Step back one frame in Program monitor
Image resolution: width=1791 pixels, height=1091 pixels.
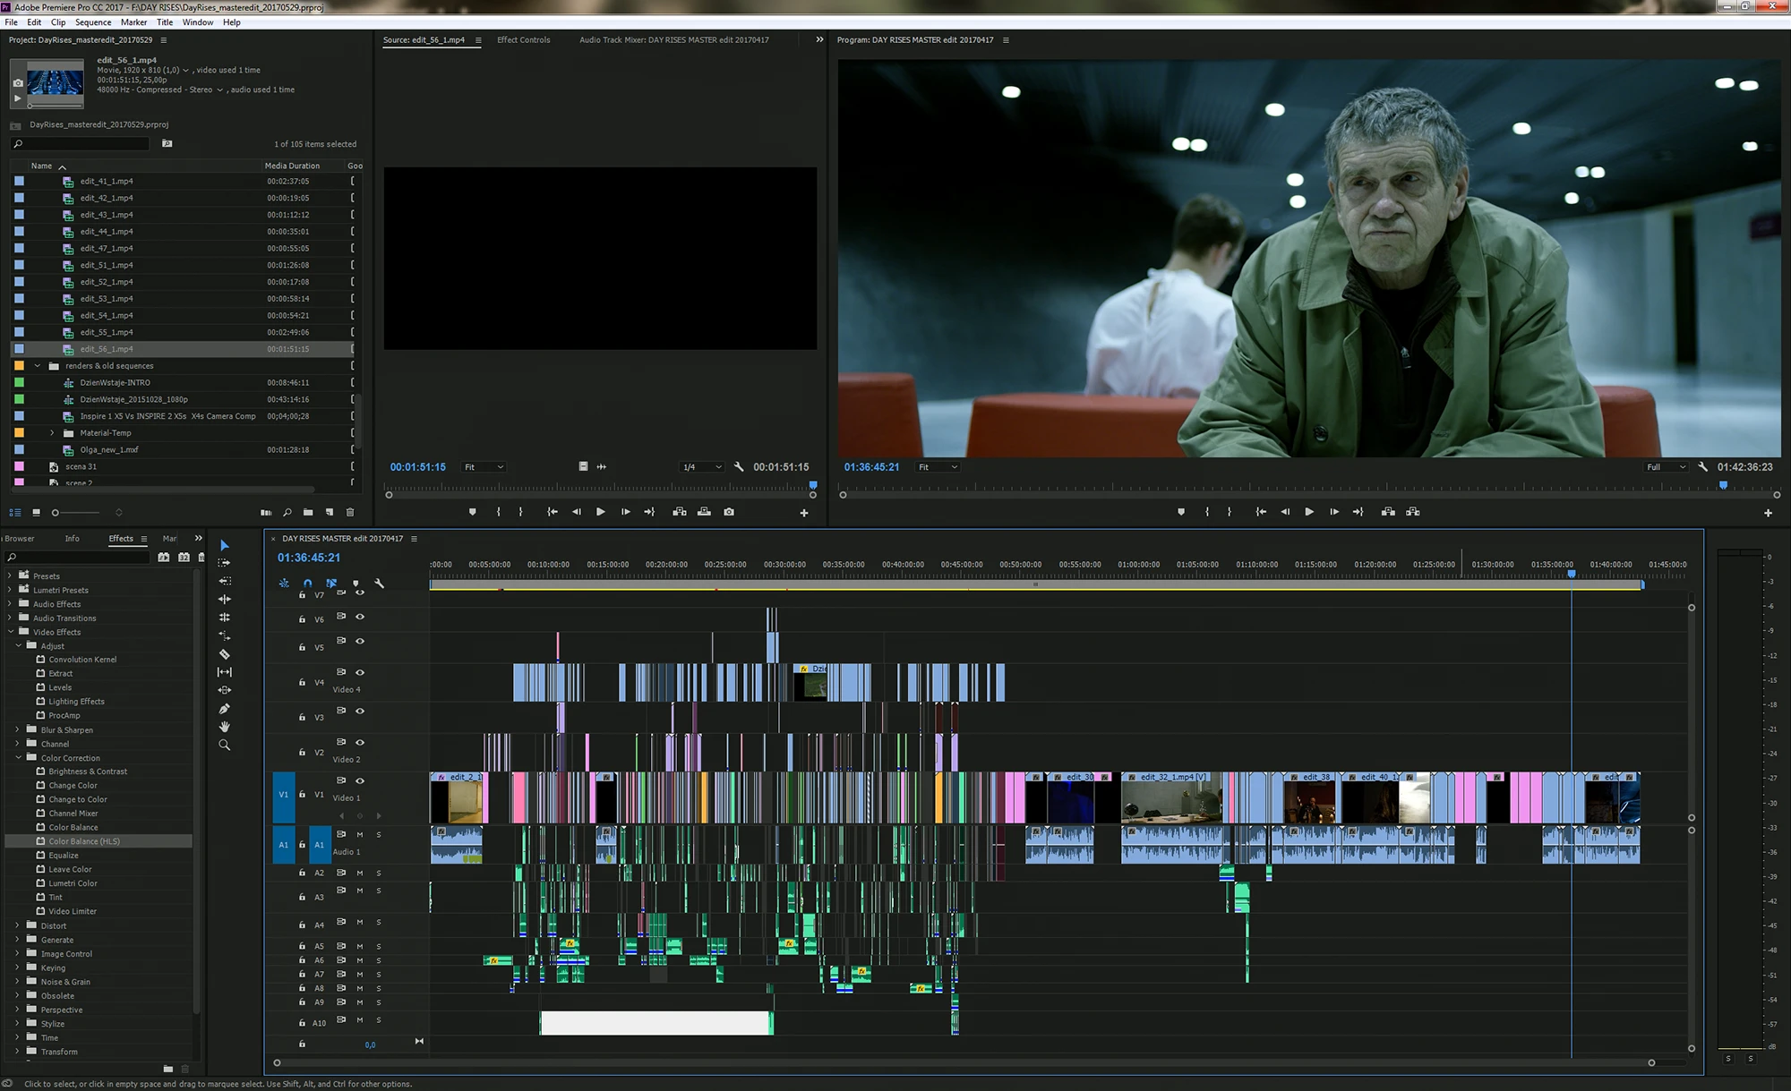tap(1285, 512)
